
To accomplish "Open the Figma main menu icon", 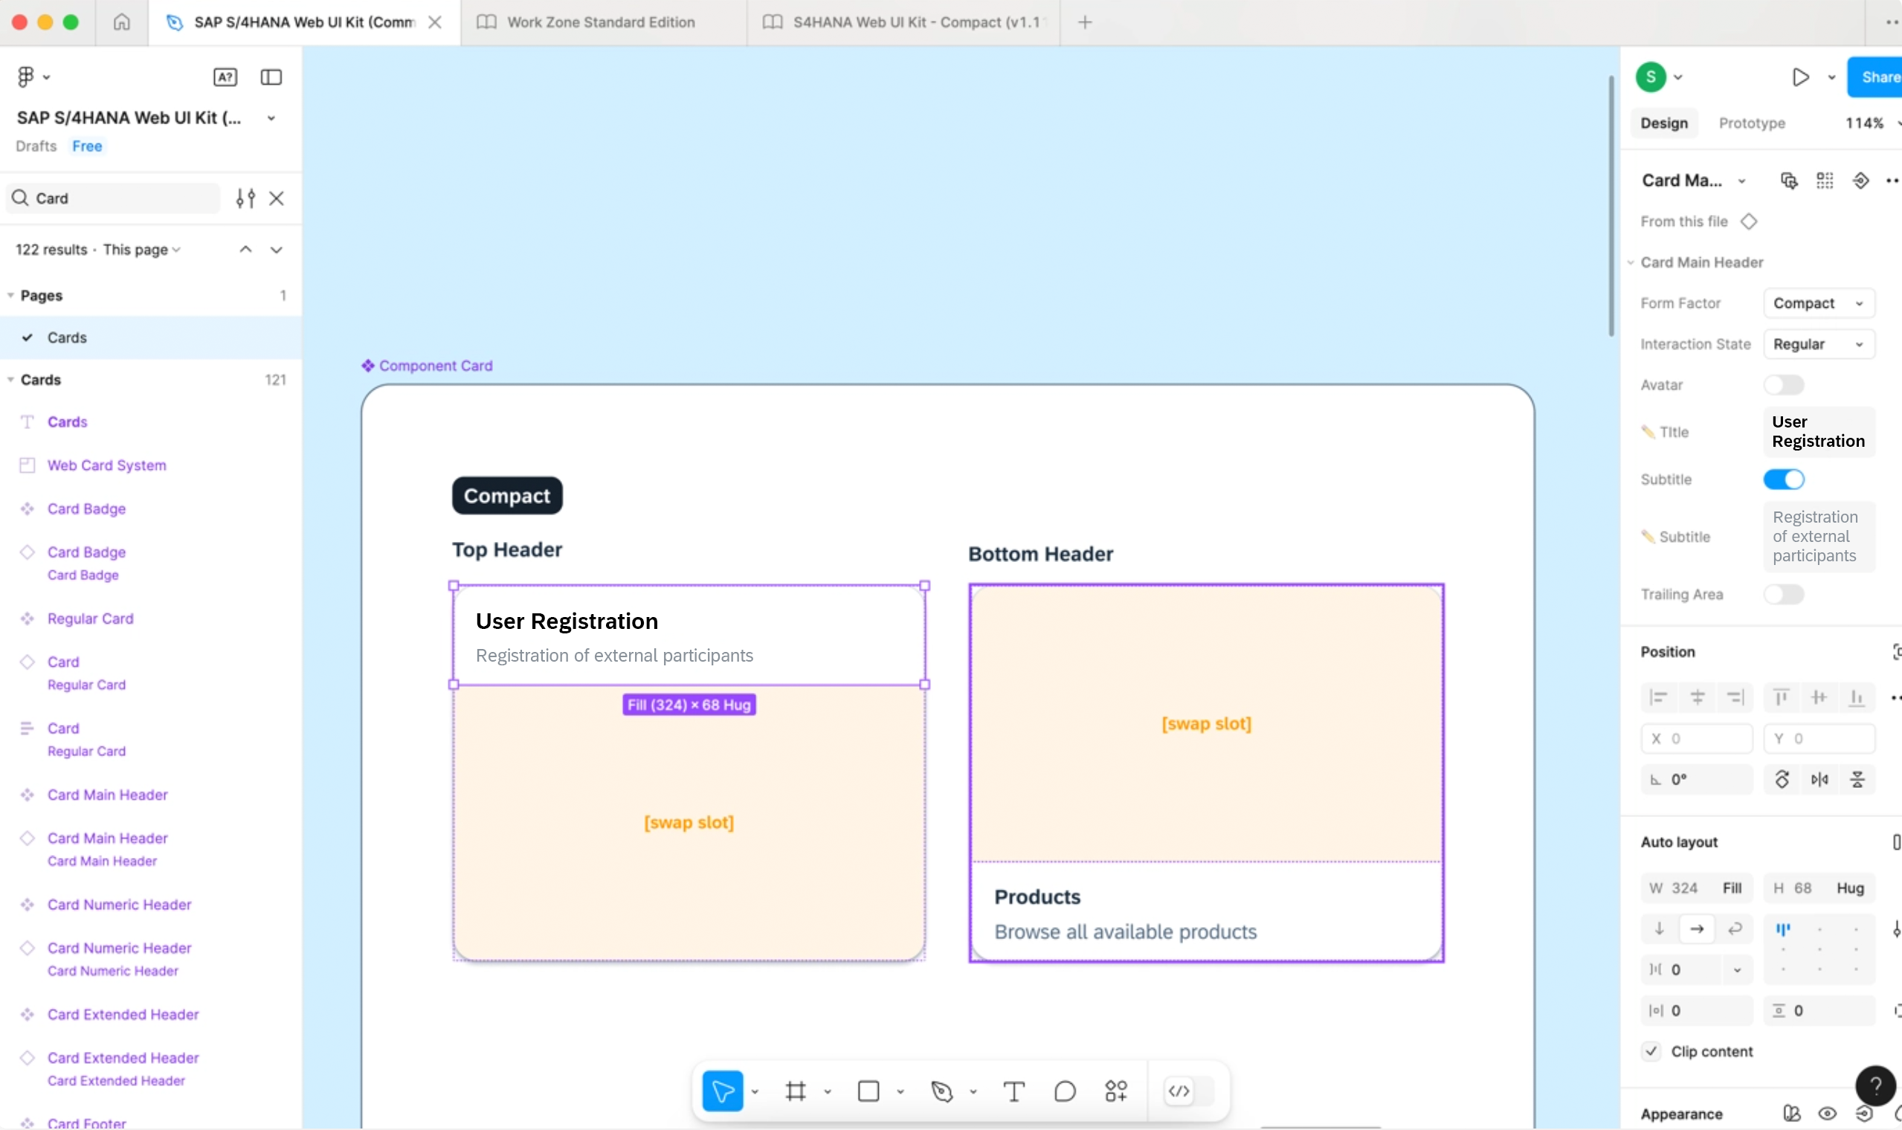I will [x=26, y=77].
